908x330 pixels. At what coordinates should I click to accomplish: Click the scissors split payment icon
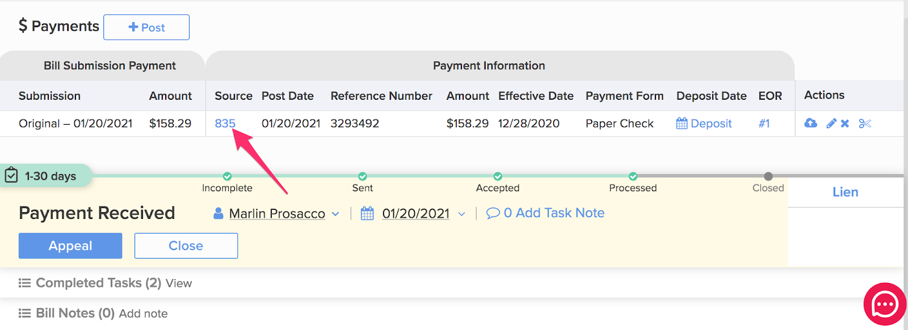pos(865,123)
